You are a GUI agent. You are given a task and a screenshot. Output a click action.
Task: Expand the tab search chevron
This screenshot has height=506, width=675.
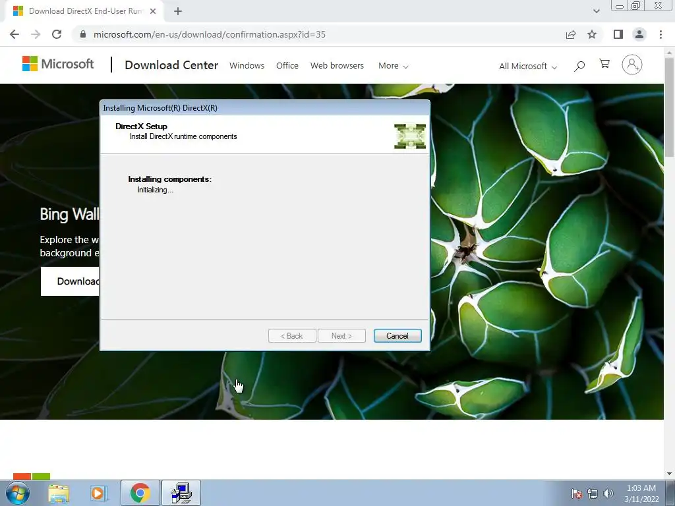pos(596,11)
